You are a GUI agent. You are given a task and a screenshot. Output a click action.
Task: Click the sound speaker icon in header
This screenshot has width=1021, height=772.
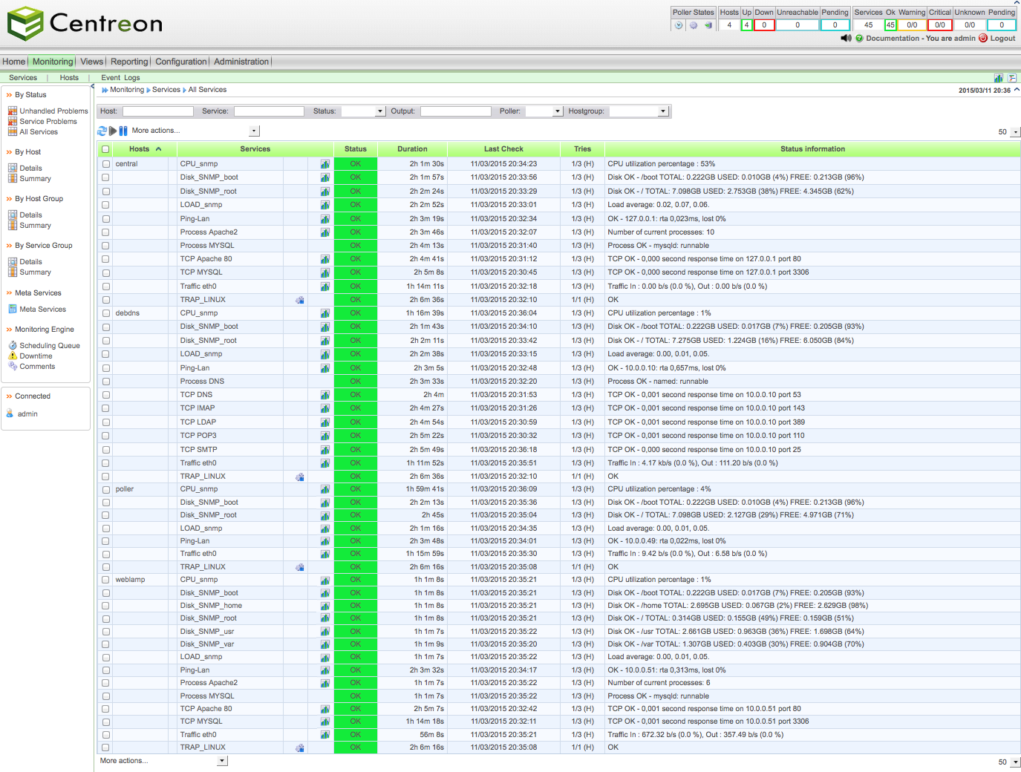click(x=846, y=38)
